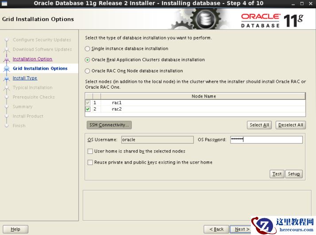
Task: Choose Oracle Real Application Clusters database installation
Action: point(87,60)
